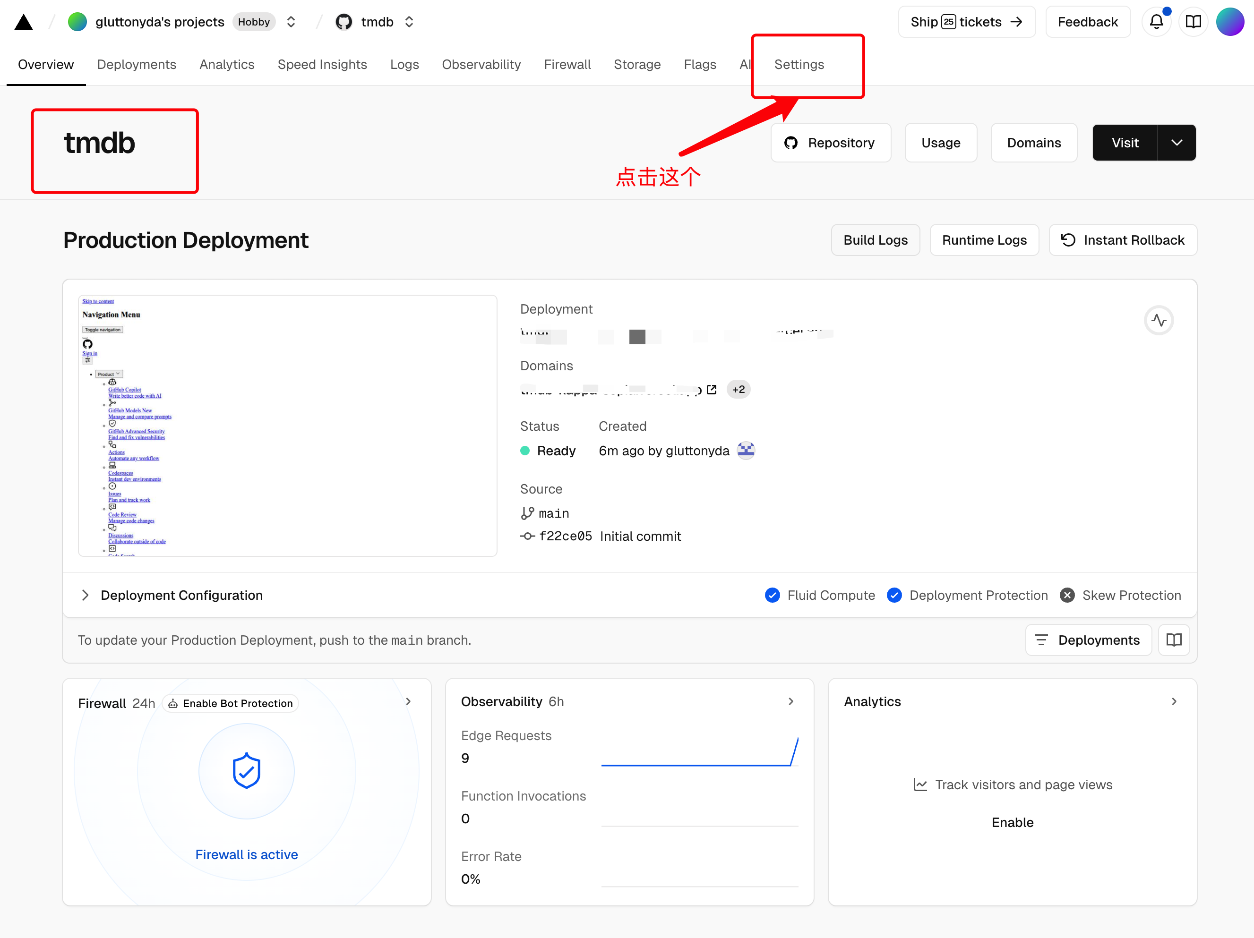Click the Deployments list button
The image size is (1254, 938).
(1088, 640)
